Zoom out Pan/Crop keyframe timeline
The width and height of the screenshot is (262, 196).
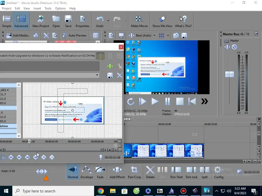(x=116, y=150)
